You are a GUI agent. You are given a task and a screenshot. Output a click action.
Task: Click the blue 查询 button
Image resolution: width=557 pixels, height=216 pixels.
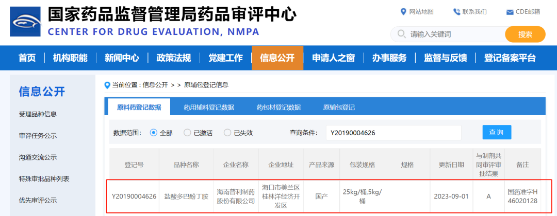[x=497, y=132]
